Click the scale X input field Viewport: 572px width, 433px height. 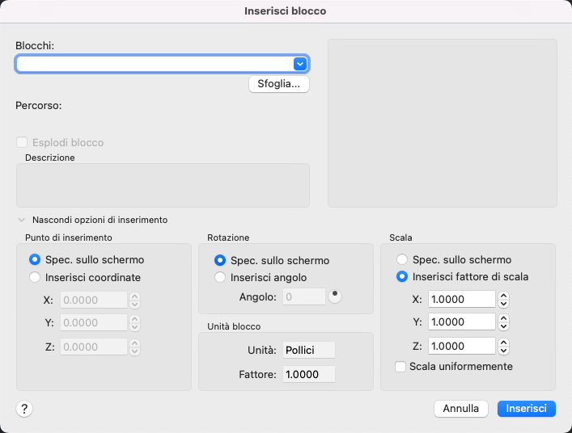tap(461, 299)
